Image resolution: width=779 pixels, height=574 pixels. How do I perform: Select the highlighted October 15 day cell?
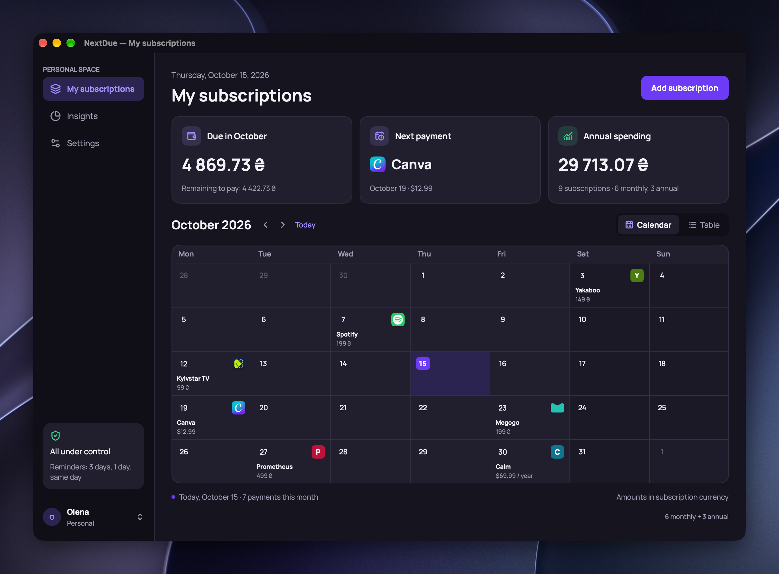coord(450,373)
